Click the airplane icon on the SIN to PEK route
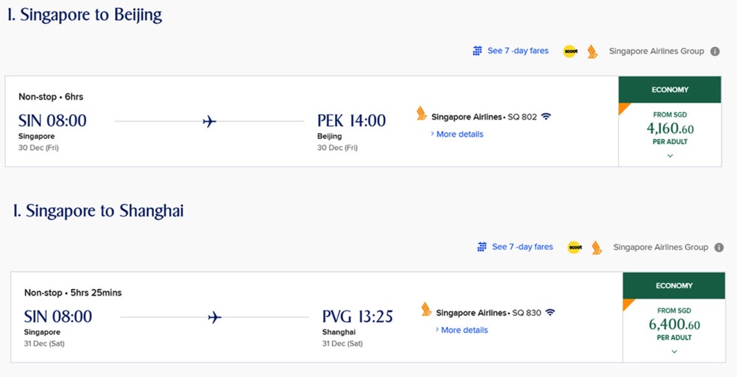The width and height of the screenshot is (737, 377). [209, 122]
